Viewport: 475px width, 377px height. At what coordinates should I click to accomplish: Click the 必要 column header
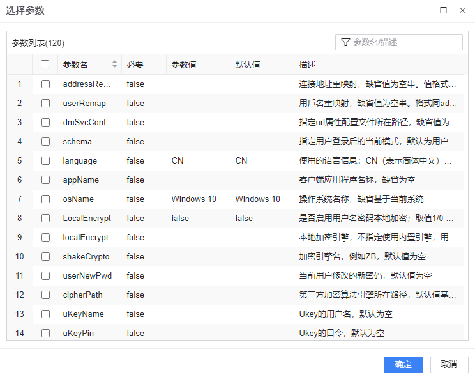point(144,65)
